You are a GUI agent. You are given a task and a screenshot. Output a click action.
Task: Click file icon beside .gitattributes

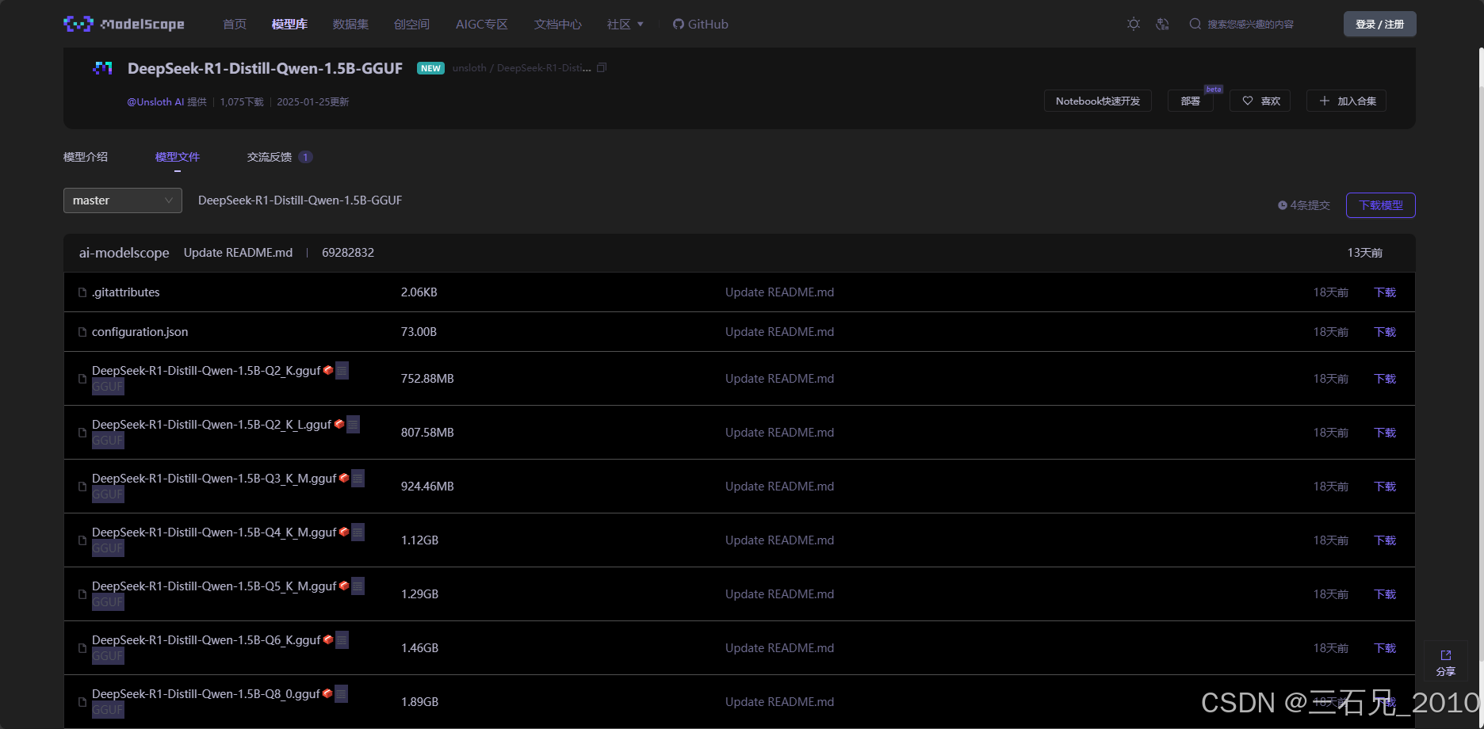[82, 292]
